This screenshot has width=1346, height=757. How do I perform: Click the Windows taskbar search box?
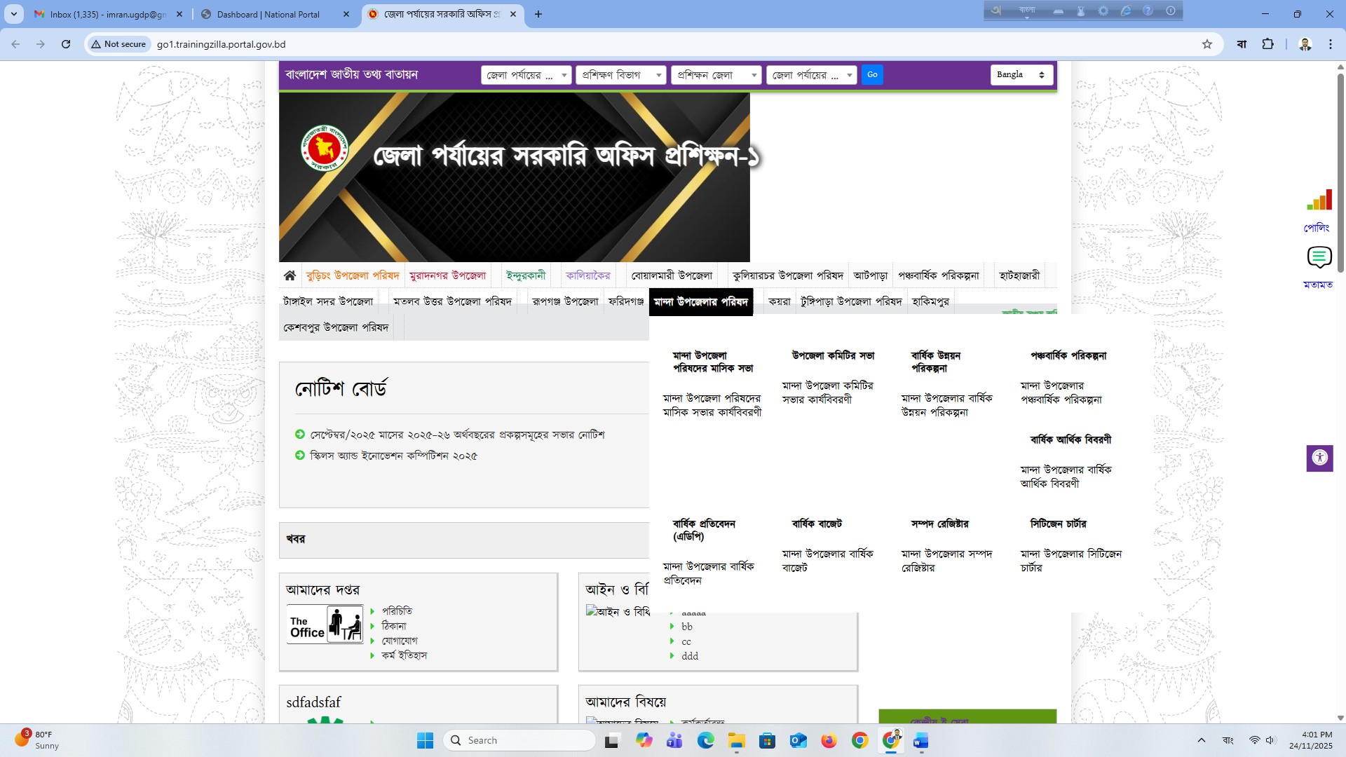pos(519,740)
